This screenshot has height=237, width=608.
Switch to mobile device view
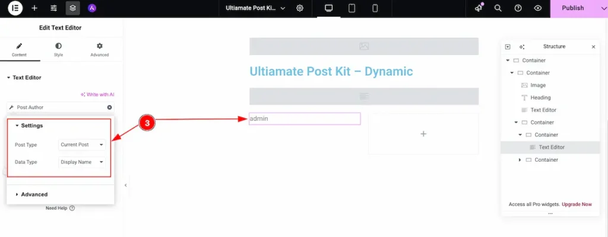[x=375, y=8]
